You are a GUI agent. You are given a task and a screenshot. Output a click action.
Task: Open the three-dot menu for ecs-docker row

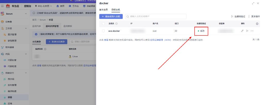pyautogui.click(x=252, y=31)
